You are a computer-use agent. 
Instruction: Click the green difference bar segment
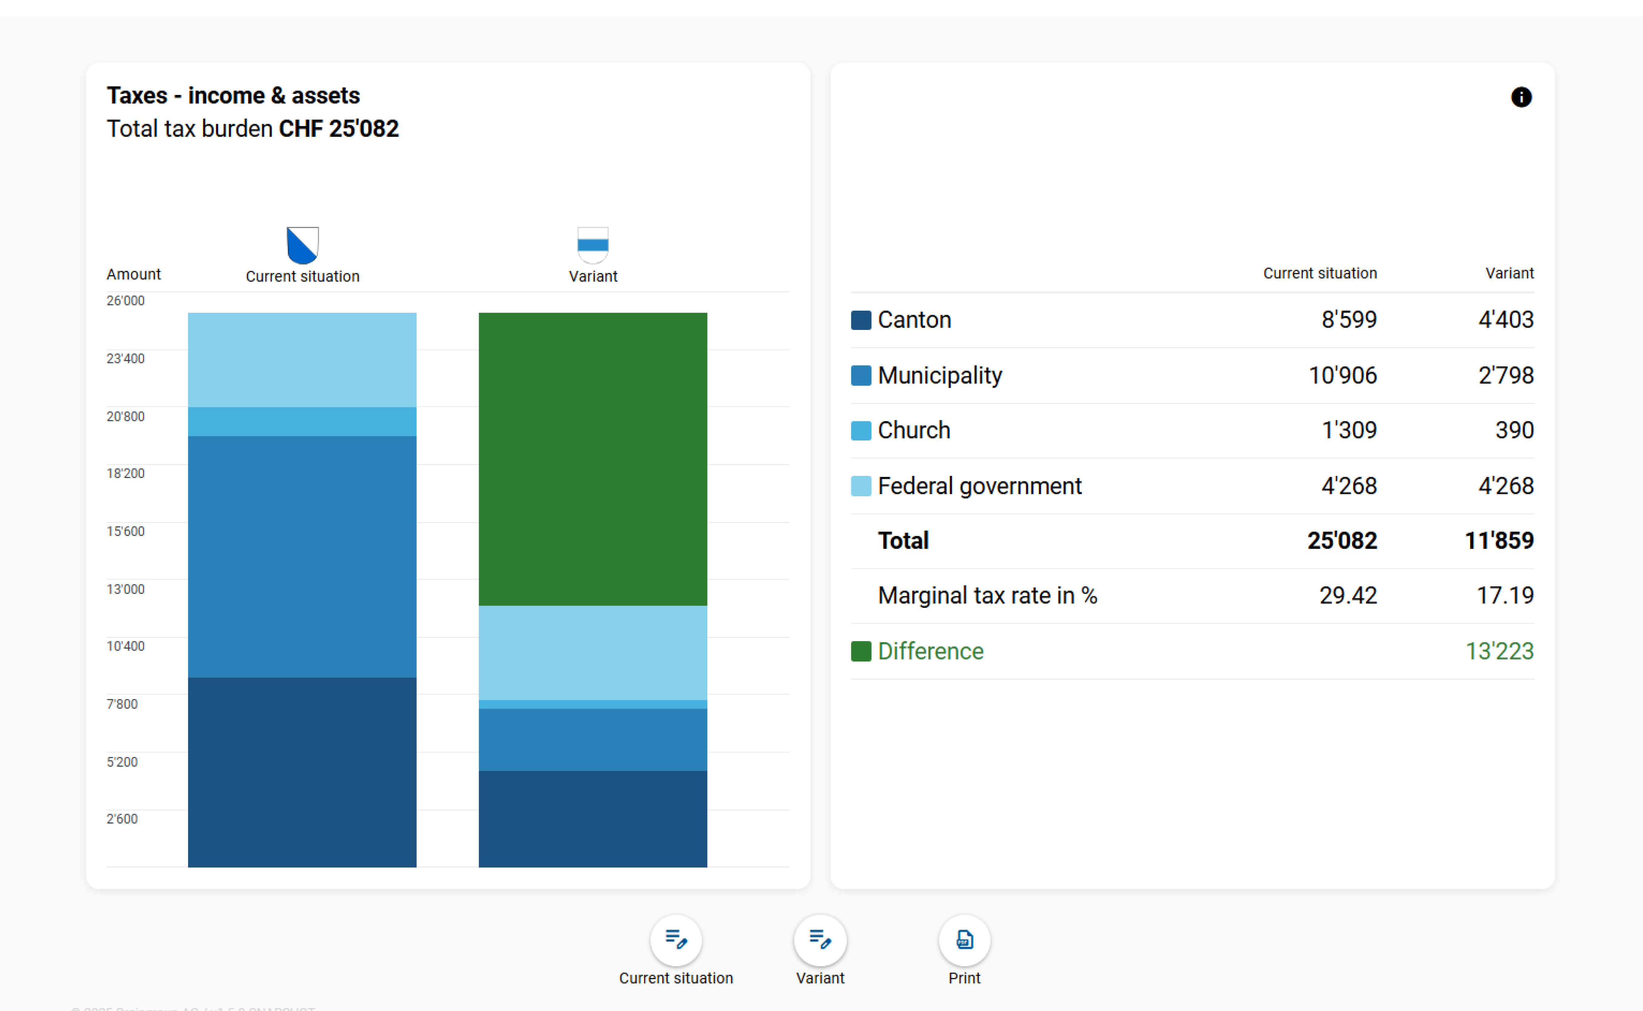593,459
